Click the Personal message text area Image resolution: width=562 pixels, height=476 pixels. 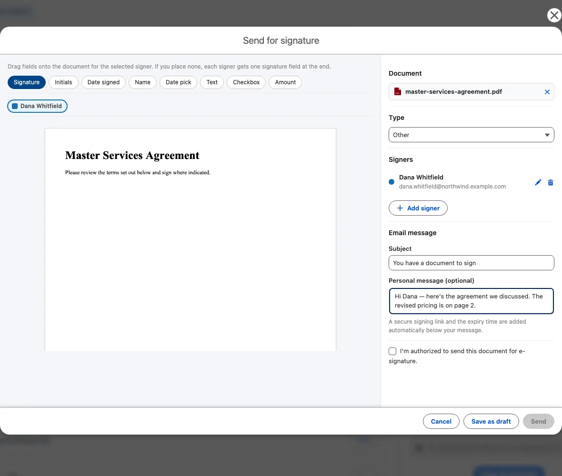point(472,301)
